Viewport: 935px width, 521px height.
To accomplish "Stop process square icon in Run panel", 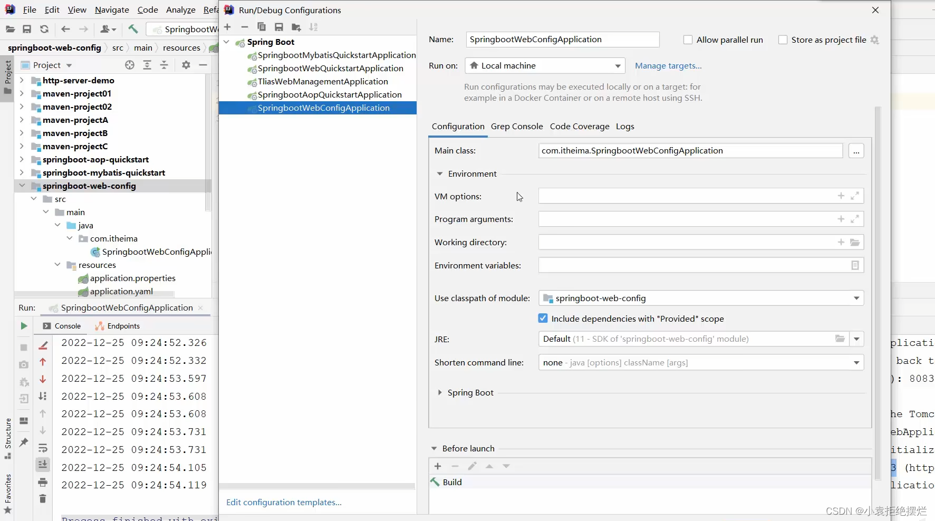I will click(x=24, y=348).
